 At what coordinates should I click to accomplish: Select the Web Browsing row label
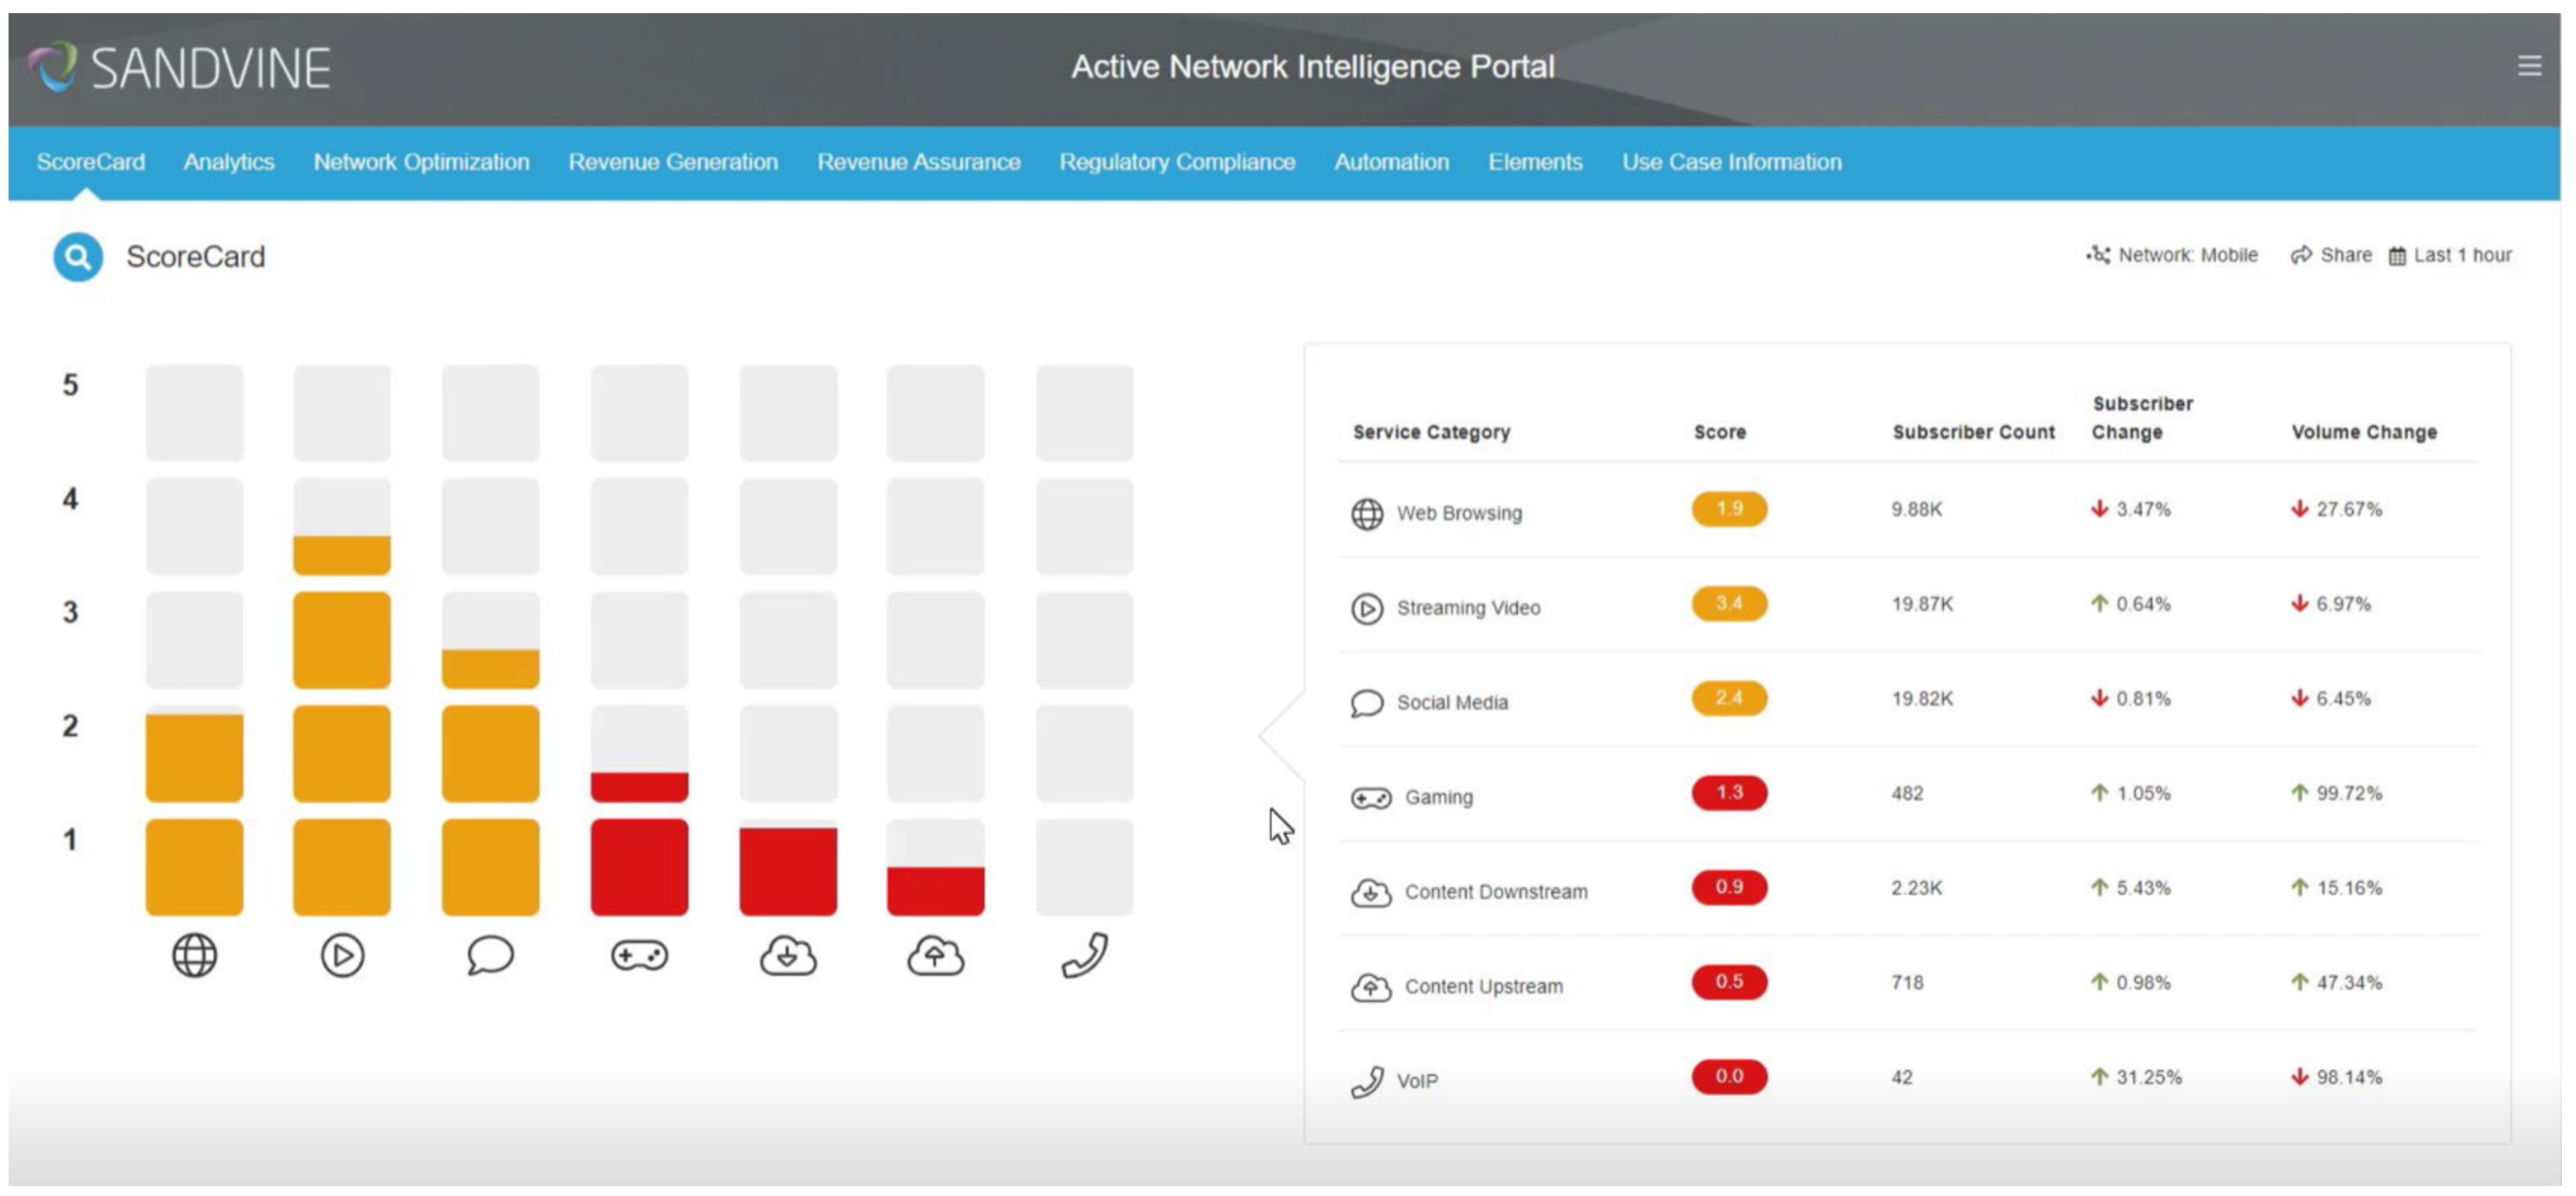pyautogui.click(x=1459, y=514)
